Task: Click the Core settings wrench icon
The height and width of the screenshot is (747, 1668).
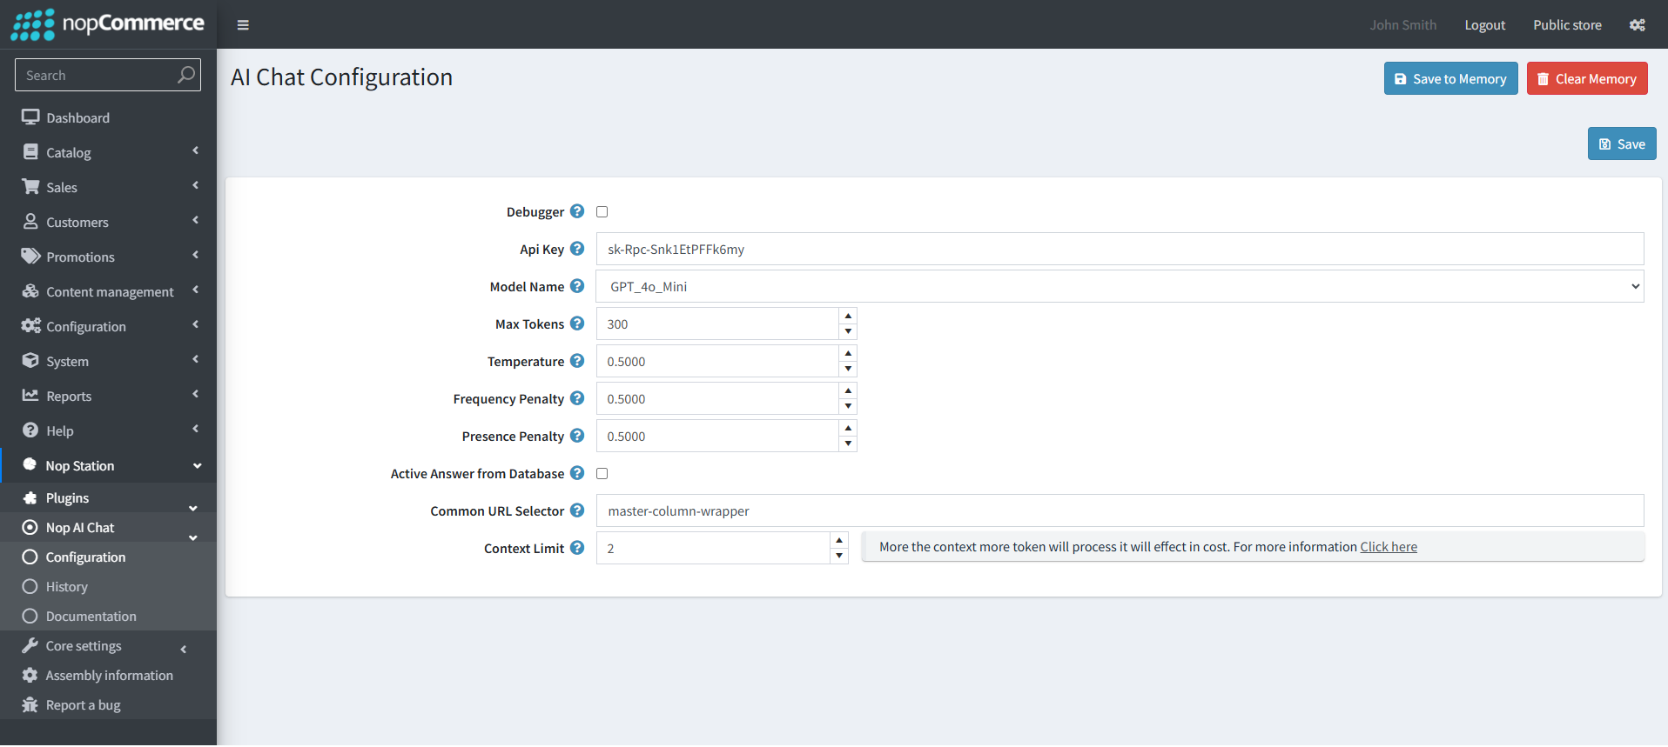Action: [30, 646]
